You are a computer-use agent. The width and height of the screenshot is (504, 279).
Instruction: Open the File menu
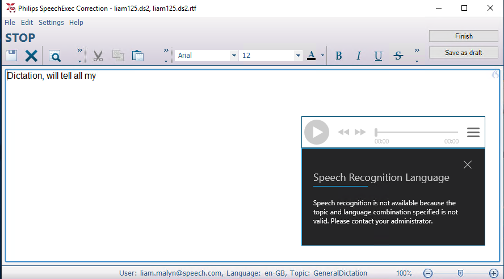(x=10, y=23)
